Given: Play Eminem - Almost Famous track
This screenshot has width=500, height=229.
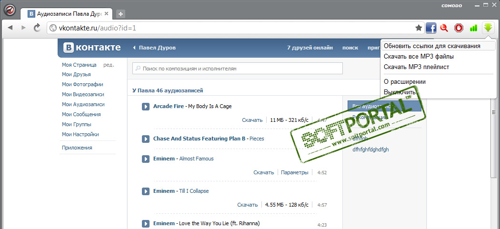Looking at the screenshot, I should [x=145, y=159].
